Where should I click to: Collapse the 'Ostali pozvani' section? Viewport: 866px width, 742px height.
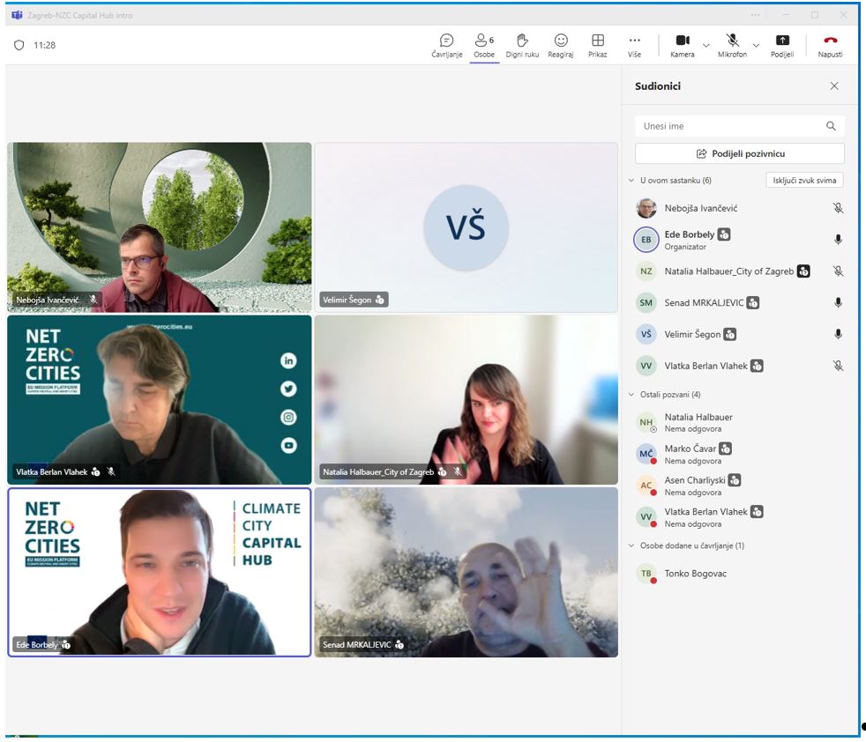point(631,395)
